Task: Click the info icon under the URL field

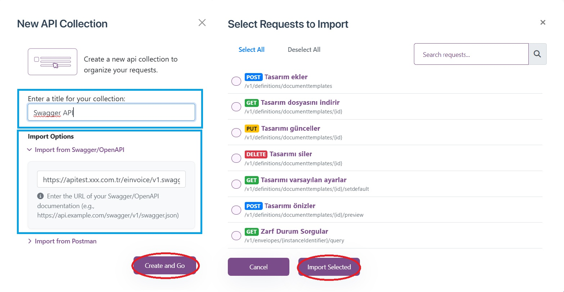Action: tap(40, 197)
